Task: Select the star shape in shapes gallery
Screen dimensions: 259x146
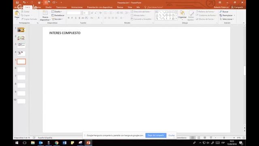Action: click(x=173, y=19)
